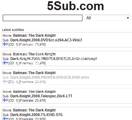The width and height of the screenshot is (132, 120).
Task: Select movie title above the DivX-LTT subtitle
Action: [x=34, y=92]
